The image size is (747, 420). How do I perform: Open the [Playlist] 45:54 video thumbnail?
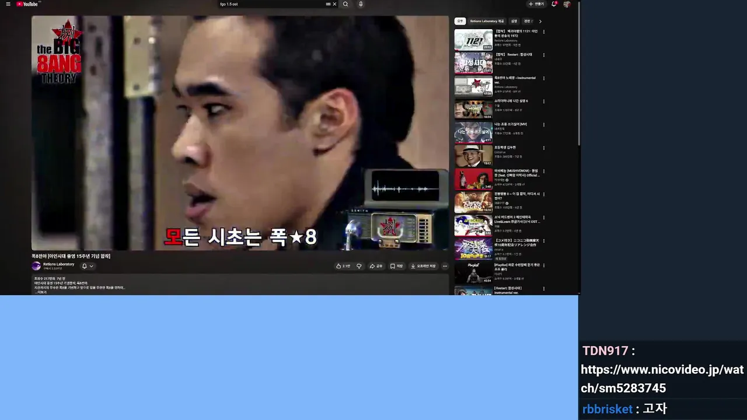click(473, 272)
